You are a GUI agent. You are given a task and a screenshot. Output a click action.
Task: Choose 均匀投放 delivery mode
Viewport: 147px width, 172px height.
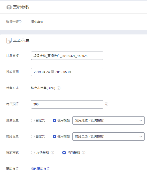64,153
